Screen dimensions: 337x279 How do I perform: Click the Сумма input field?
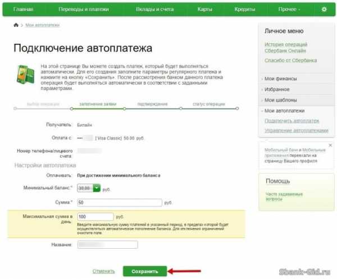pos(119,202)
